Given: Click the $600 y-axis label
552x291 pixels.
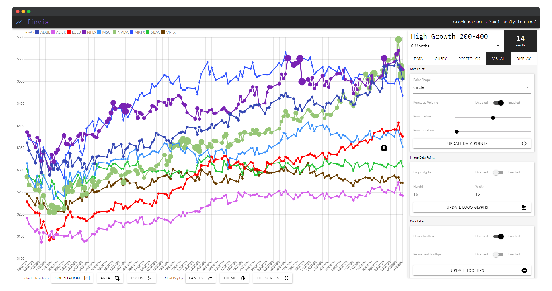Looking at the screenshot, I should [21, 37].
